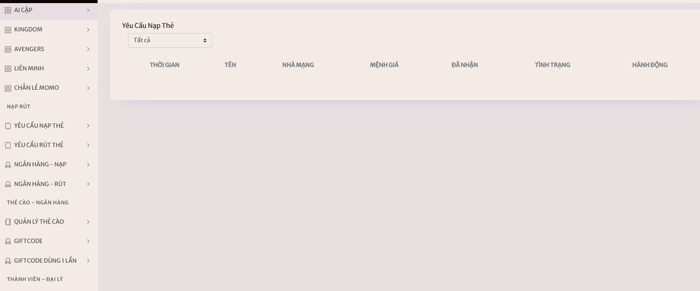Open the LIÊN MINH menu item
The width and height of the screenshot is (700, 291).
[x=49, y=68]
